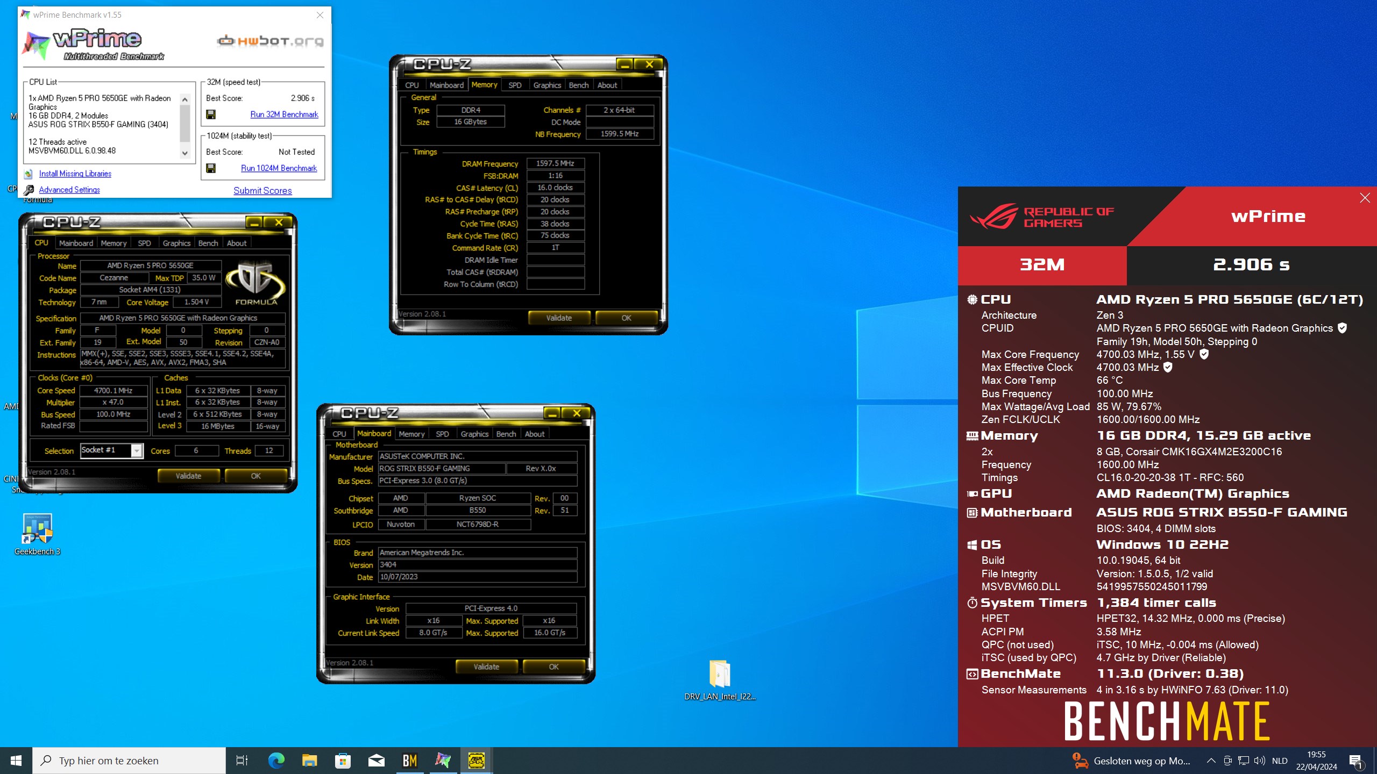Open the Windows Start menu
This screenshot has width=1377, height=774.
(16, 761)
